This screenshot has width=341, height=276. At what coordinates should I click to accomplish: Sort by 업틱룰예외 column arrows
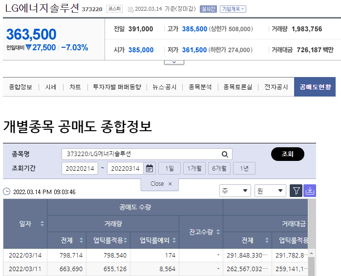(174, 240)
